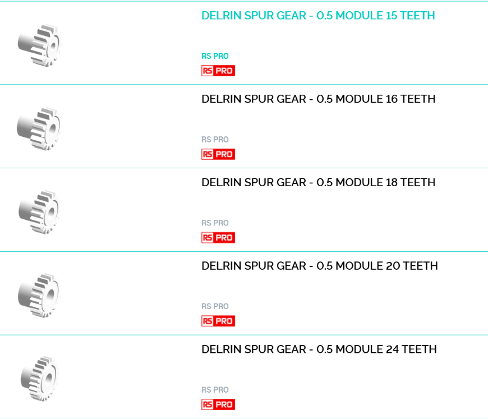Click the RS PRO logo under 15 teeth gear
The image size is (488, 419).
(x=218, y=71)
